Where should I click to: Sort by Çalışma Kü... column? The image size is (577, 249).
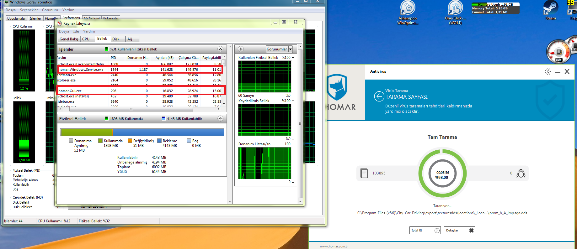click(188, 58)
